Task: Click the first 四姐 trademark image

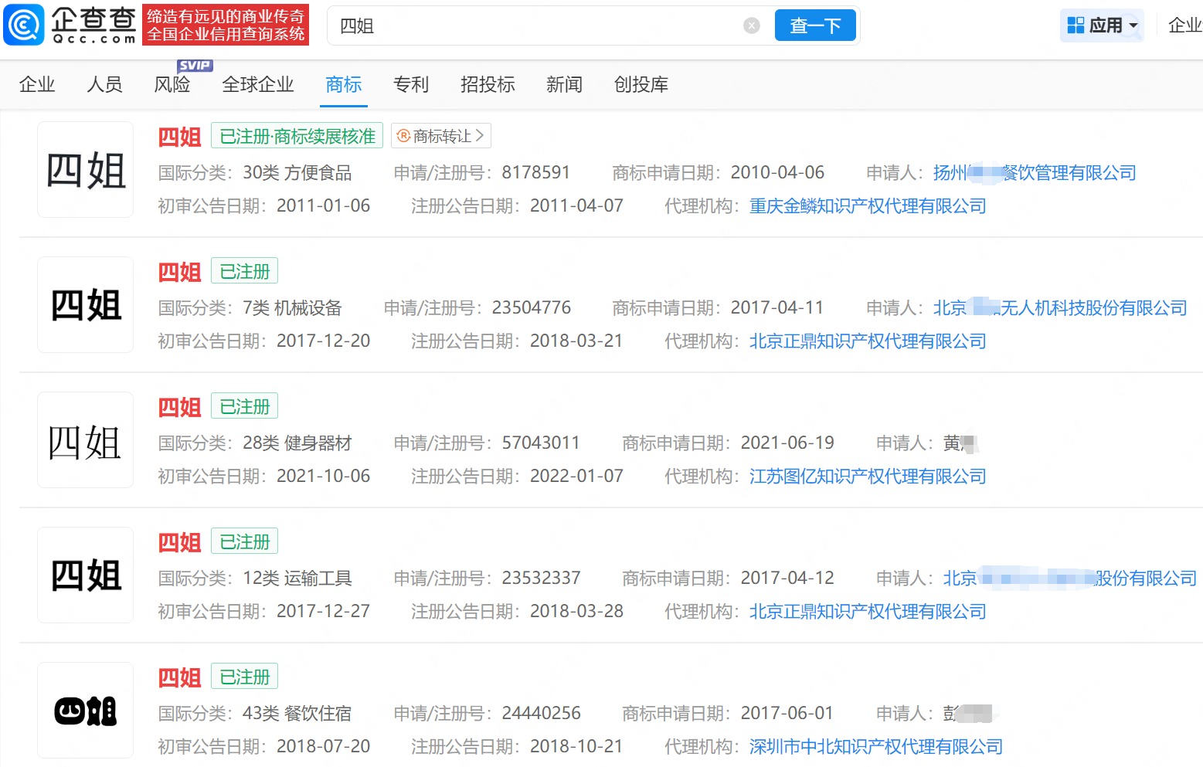Action: coord(85,169)
